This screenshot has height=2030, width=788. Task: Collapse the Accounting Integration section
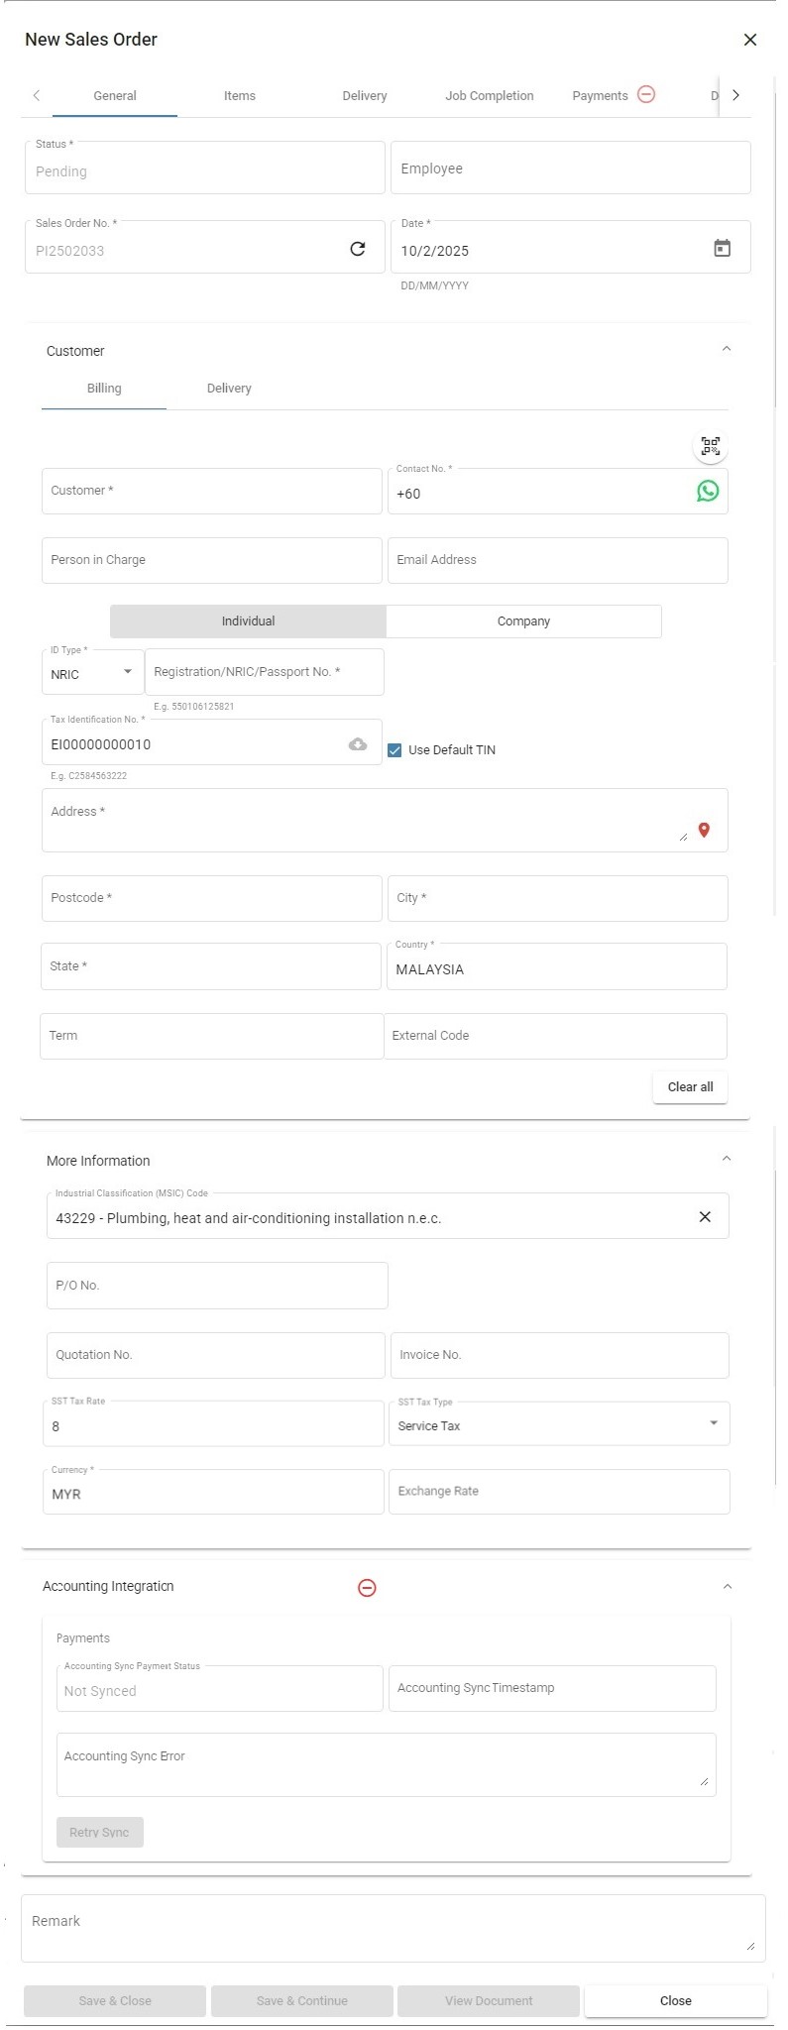coord(727,1587)
